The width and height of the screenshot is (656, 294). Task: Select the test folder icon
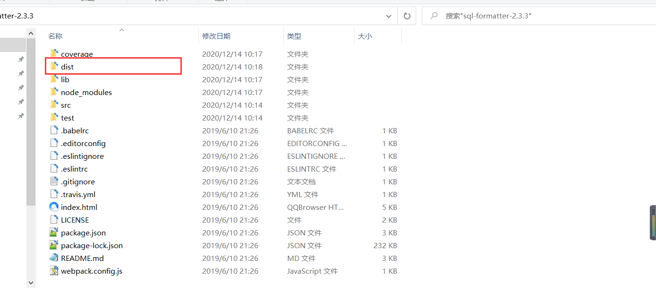click(x=54, y=117)
